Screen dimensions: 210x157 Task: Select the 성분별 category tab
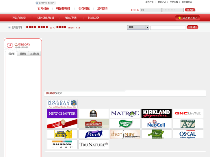[x=23, y=54]
